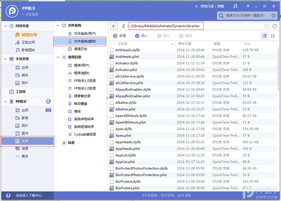Select the ActiHeads.dylib file row

[x=129, y=50]
